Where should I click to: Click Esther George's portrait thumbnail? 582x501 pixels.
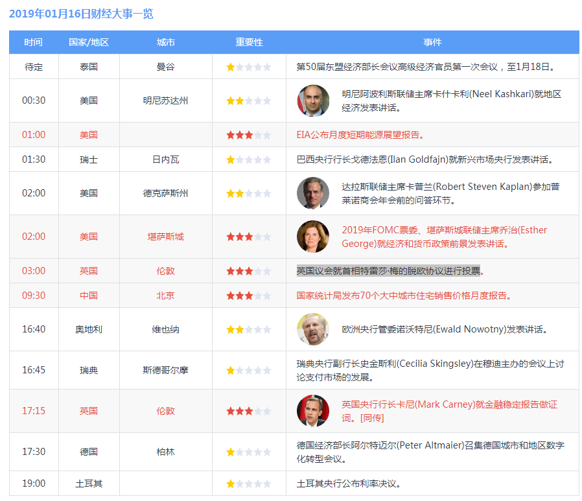[x=313, y=237]
